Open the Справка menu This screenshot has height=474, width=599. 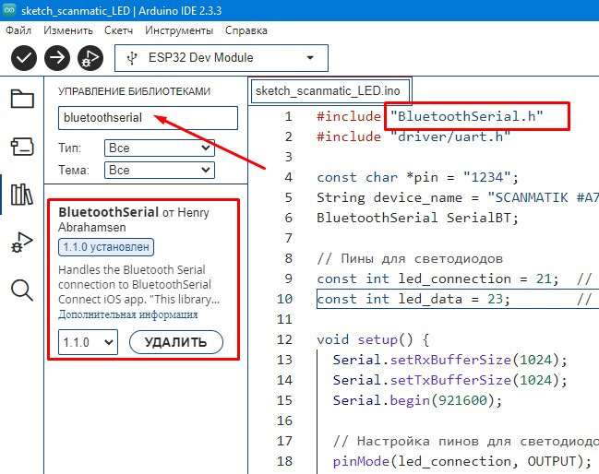pyautogui.click(x=246, y=30)
